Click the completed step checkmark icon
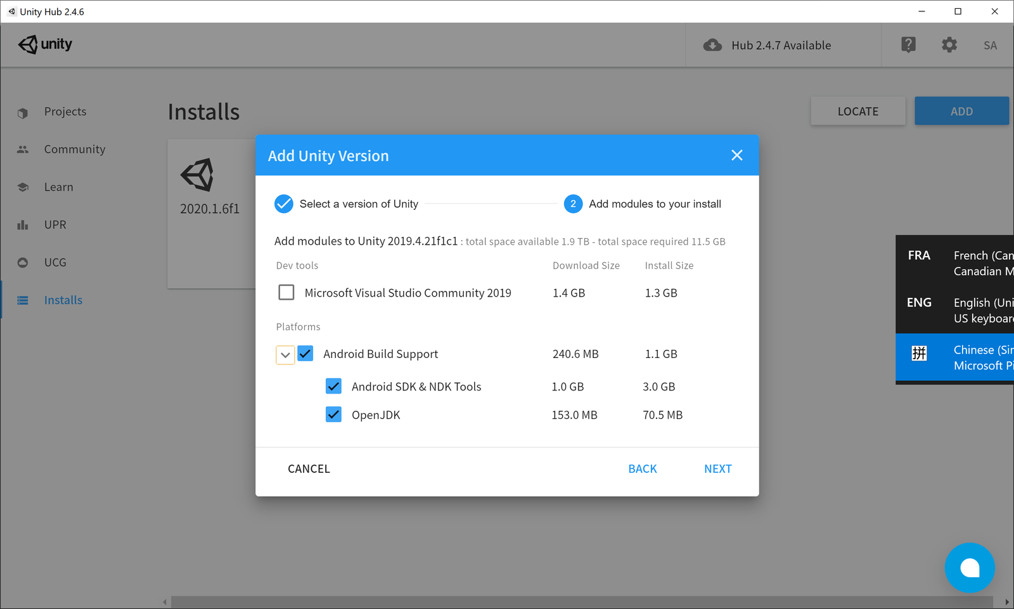Viewport: 1014px width, 609px height. [x=284, y=204]
